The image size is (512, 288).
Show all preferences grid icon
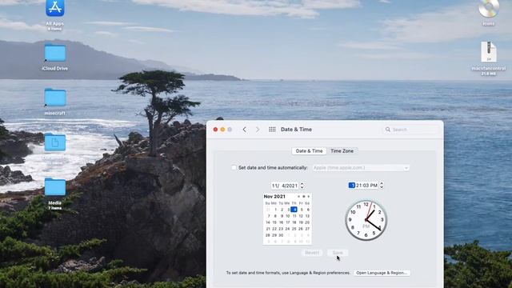(272, 130)
